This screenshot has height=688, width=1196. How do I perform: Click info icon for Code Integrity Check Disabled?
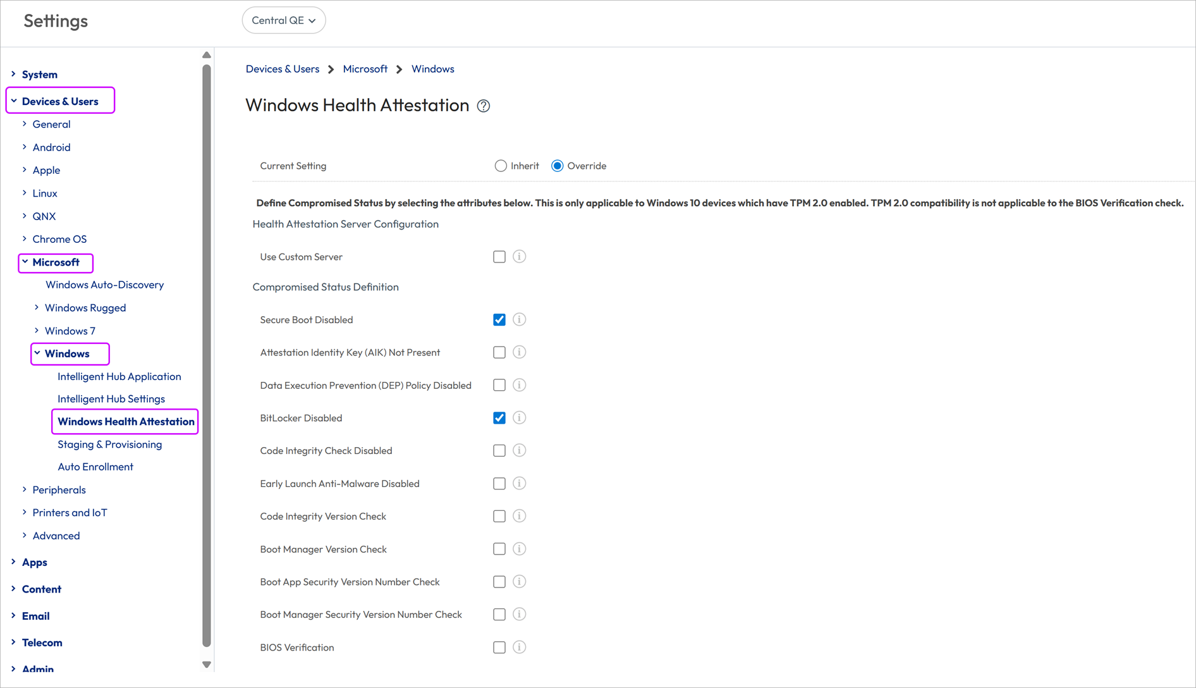(519, 450)
